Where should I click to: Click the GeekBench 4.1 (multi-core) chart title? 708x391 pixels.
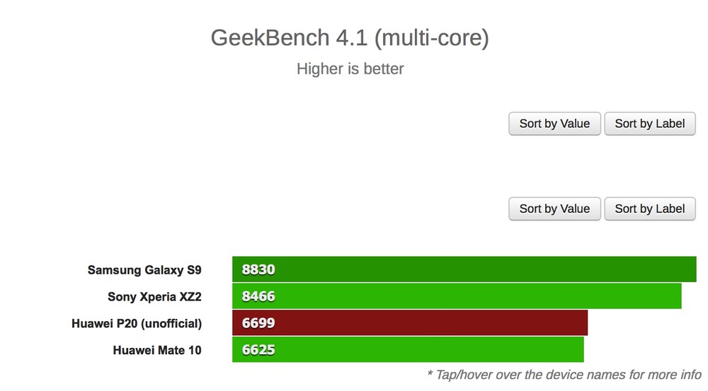click(350, 38)
